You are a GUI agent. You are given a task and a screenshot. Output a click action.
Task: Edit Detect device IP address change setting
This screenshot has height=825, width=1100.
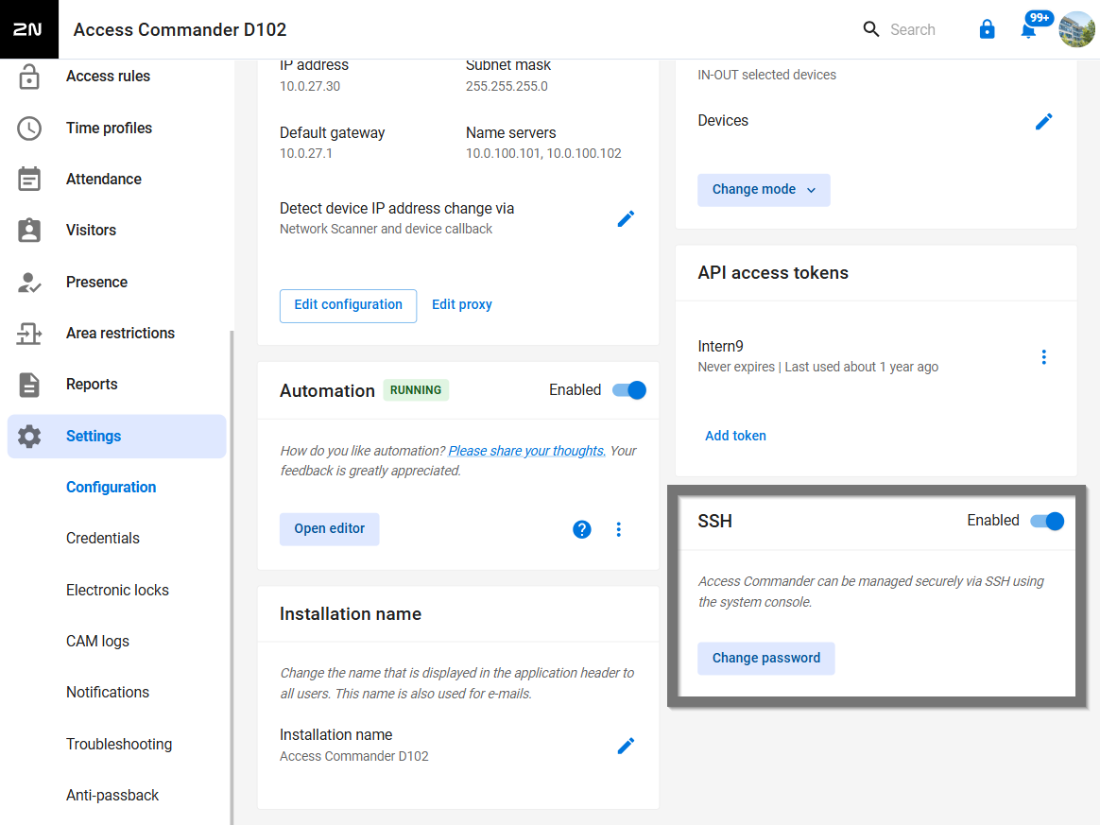click(626, 219)
